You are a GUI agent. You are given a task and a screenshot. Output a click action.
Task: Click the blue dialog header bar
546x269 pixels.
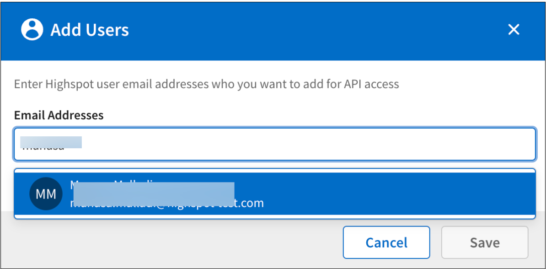pyautogui.click(x=297, y=30)
